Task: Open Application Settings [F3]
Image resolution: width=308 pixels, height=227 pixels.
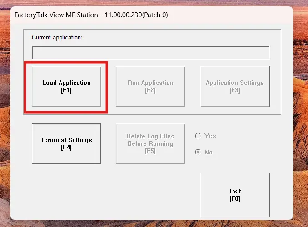Action: (x=235, y=87)
